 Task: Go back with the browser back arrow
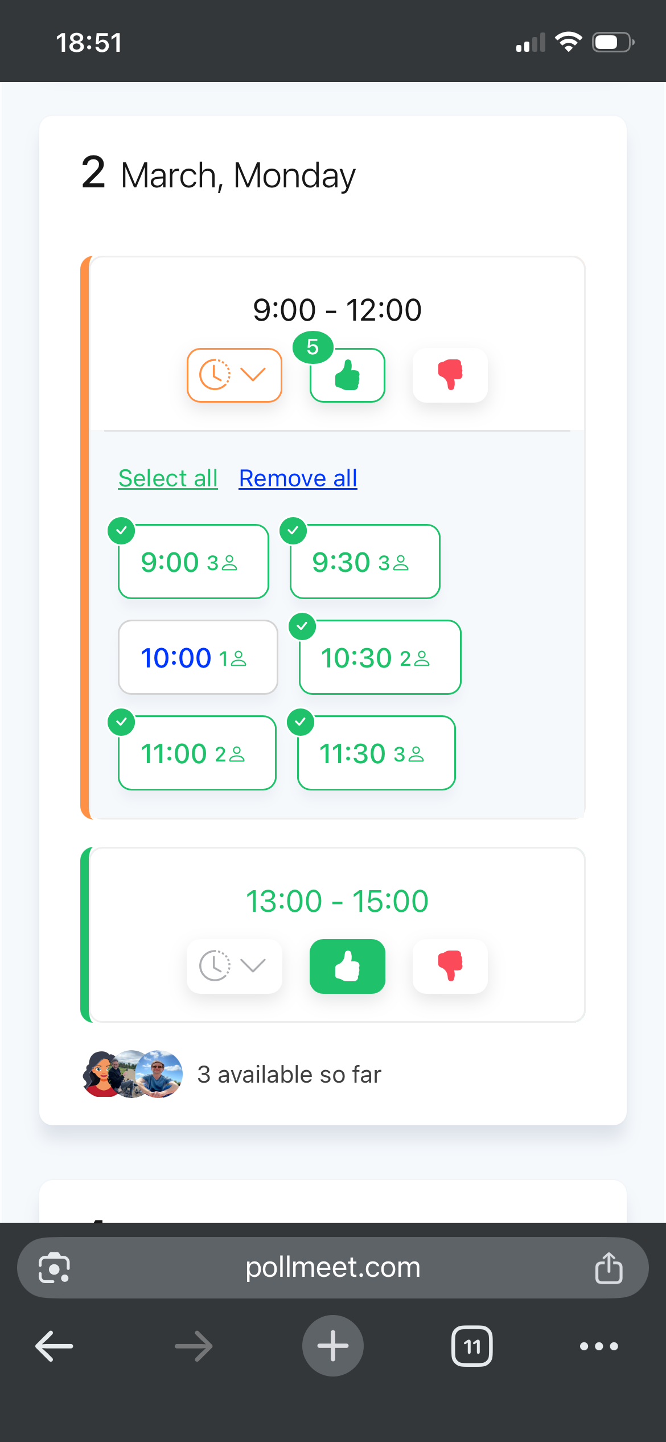click(x=54, y=1346)
